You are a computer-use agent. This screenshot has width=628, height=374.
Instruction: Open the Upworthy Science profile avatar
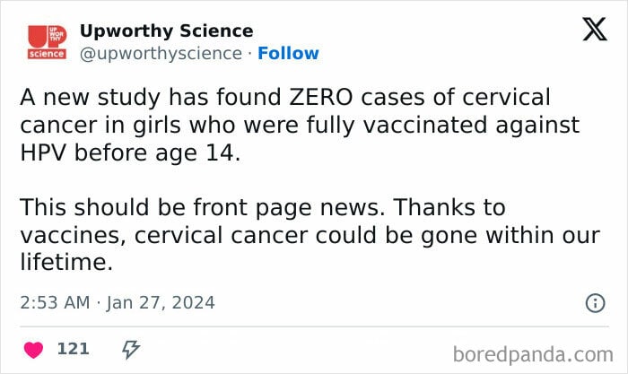pyautogui.click(x=47, y=42)
